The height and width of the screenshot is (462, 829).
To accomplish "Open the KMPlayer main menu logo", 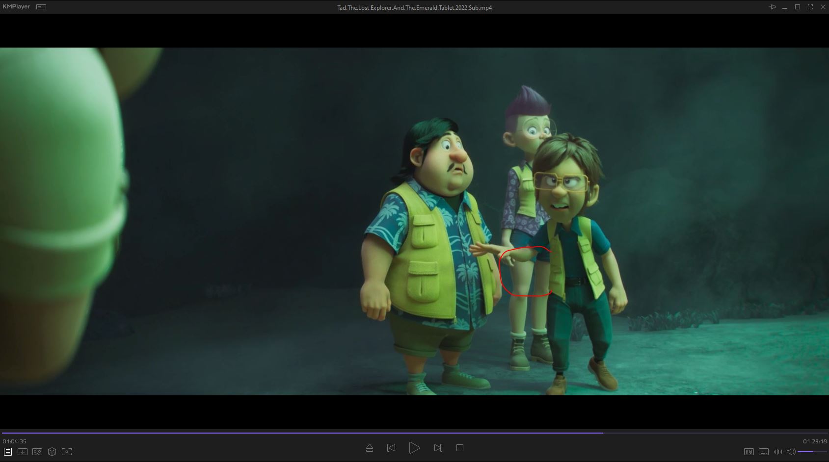I will (16, 7).
